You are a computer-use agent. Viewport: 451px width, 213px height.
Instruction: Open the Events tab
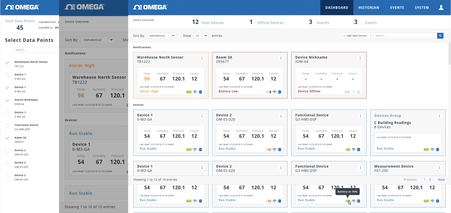(x=397, y=8)
